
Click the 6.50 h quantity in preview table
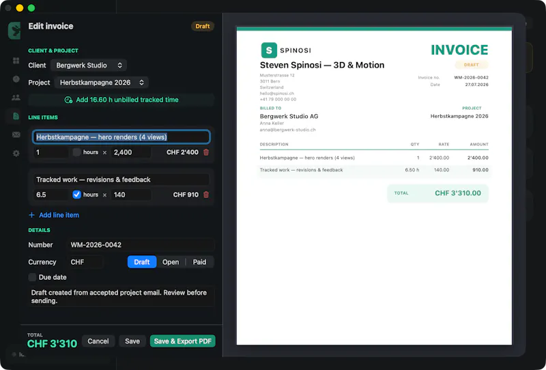tap(412, 170)
